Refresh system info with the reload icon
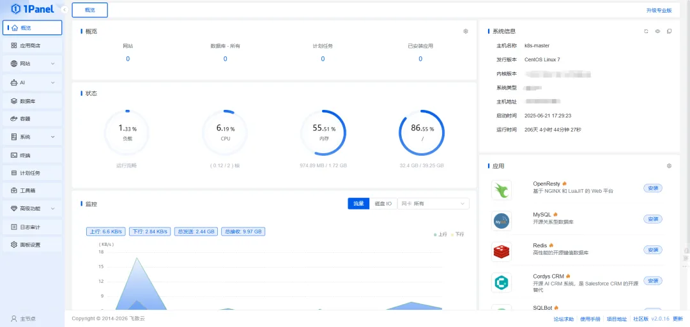The height and width of the screenshot is (327, 690). (646, 31)
